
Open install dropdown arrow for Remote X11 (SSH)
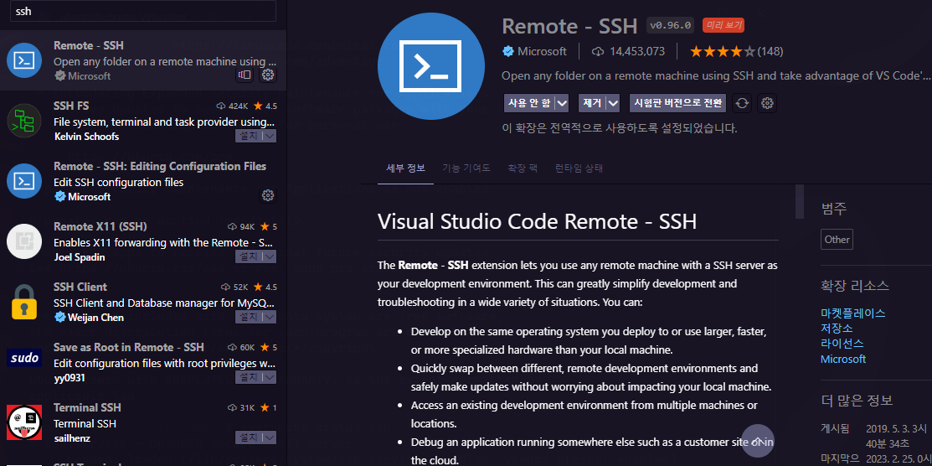270,256
